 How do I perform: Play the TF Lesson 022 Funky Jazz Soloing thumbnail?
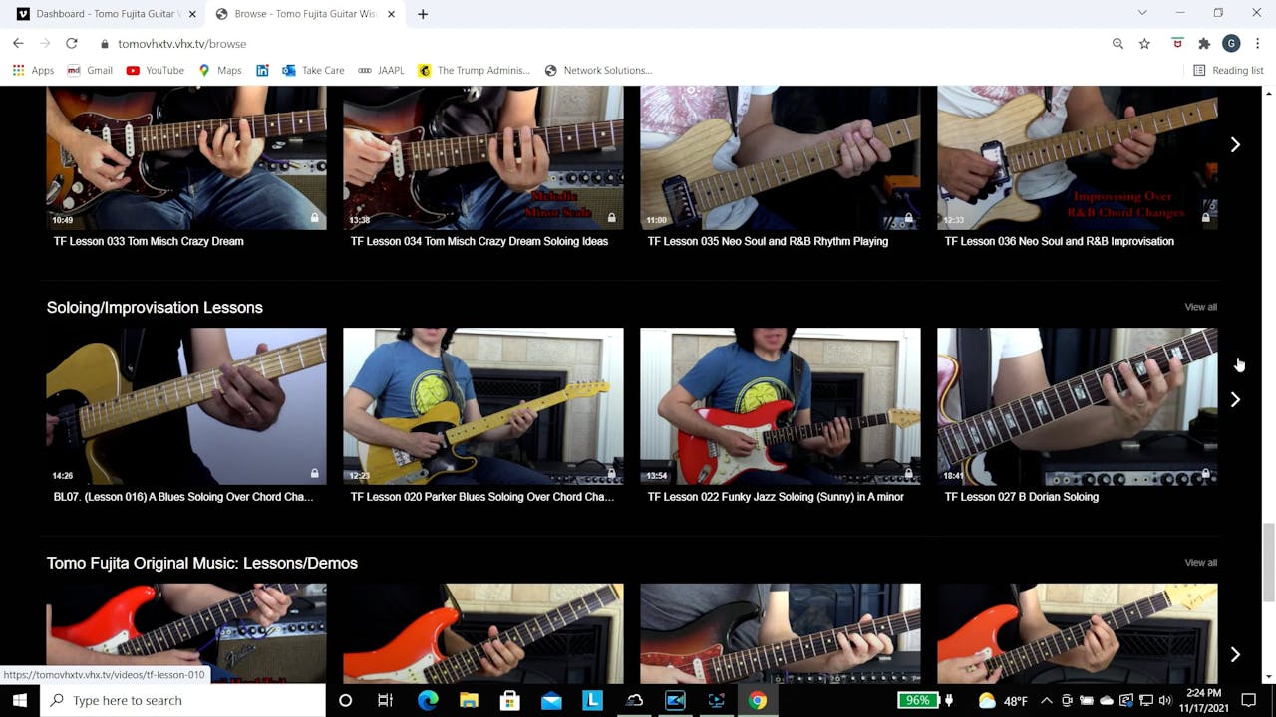[781, 406]
